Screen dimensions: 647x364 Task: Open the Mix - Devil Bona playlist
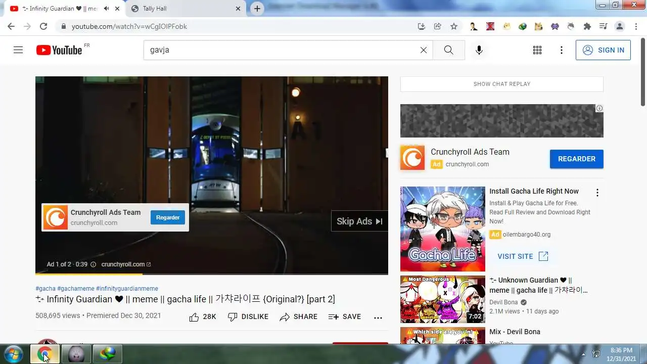point(515,332)
